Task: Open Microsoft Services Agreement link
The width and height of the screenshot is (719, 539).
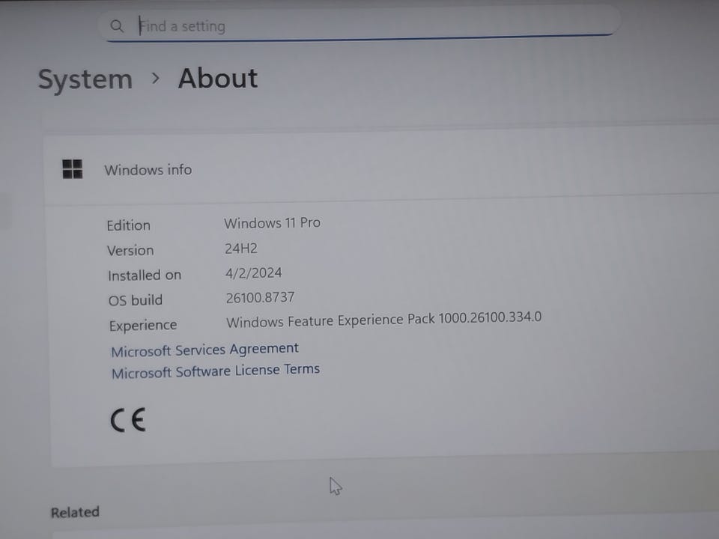Action: click(204, 350)
